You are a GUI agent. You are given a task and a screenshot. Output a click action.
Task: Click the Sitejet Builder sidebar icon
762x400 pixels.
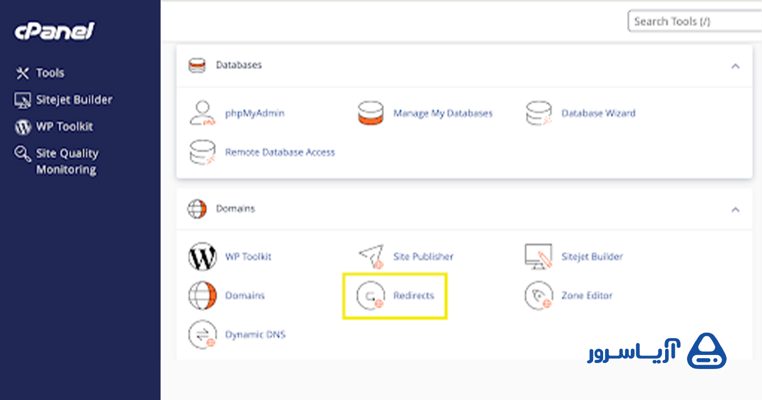point(22,100)
